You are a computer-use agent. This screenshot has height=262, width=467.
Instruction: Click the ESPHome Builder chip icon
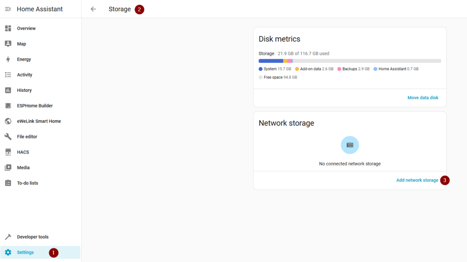click(x=8, y=106)
